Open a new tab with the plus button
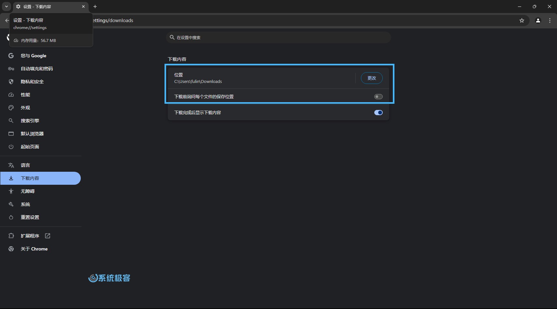Screen dimensions: 557x309 pyautogui.click(x=95, y=7)
